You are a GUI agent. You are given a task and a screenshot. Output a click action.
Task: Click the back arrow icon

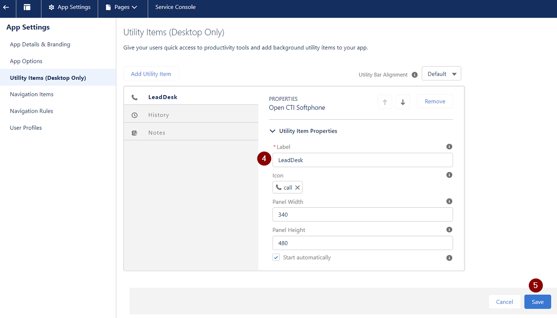[x=6, y=7]
